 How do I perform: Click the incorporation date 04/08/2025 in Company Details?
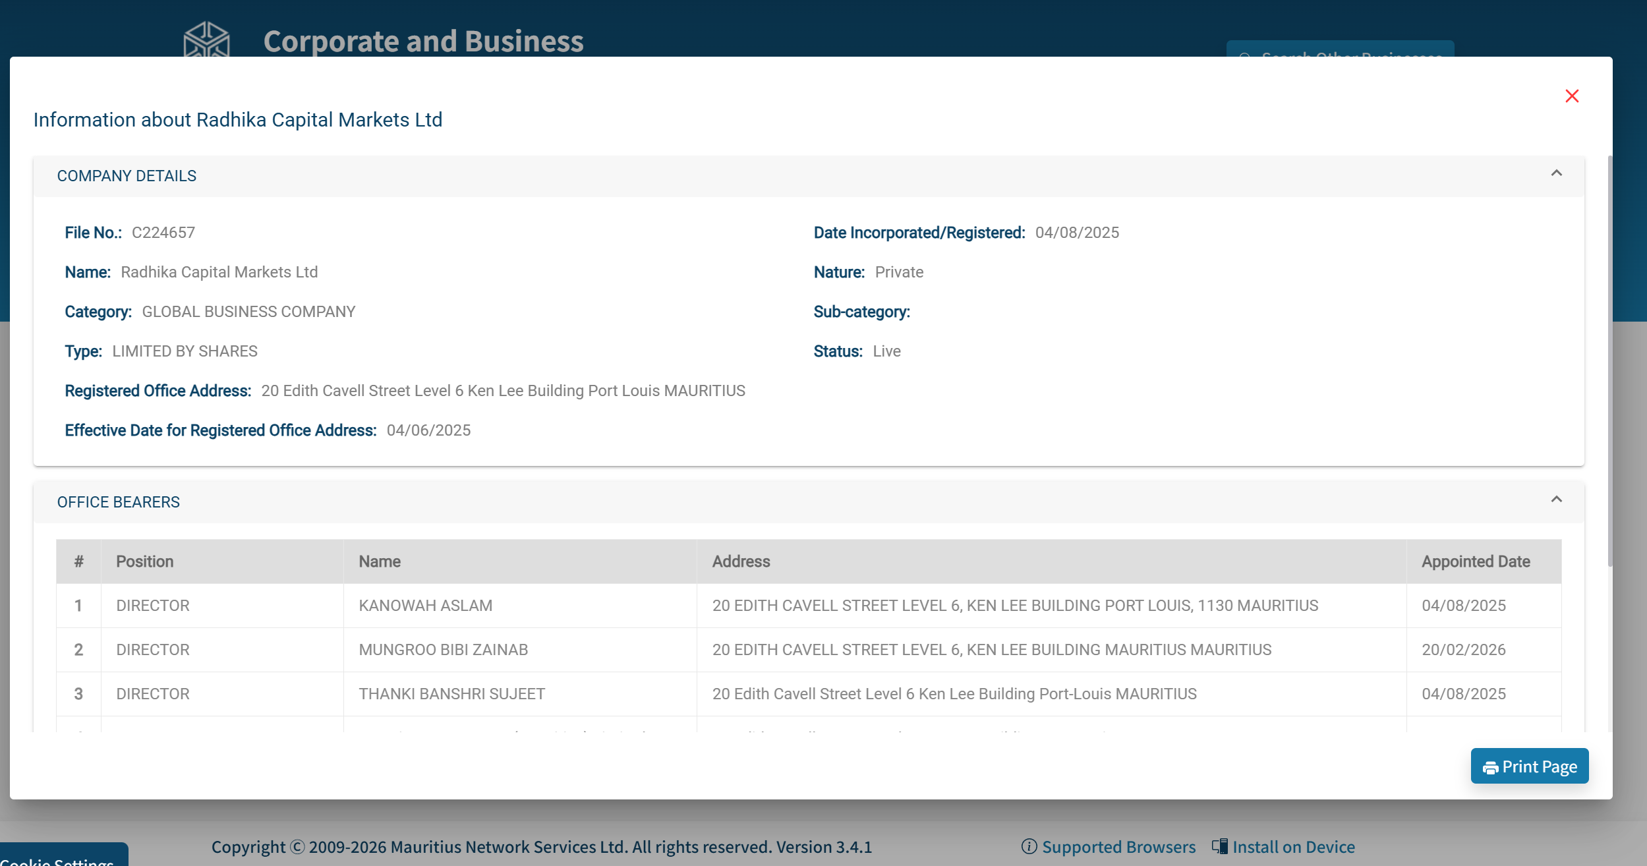(x=1077, y=233)
